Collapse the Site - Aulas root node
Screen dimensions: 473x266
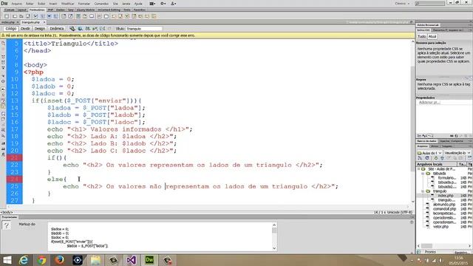419,169
